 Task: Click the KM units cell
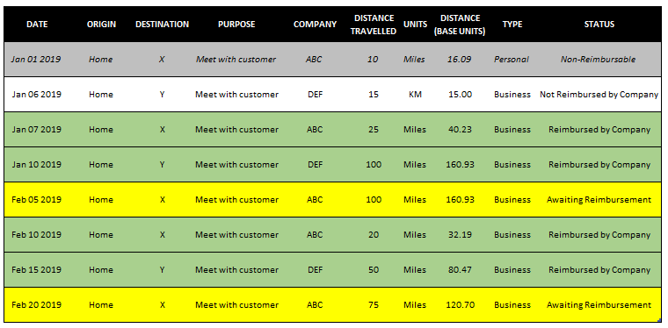point(415,95)
